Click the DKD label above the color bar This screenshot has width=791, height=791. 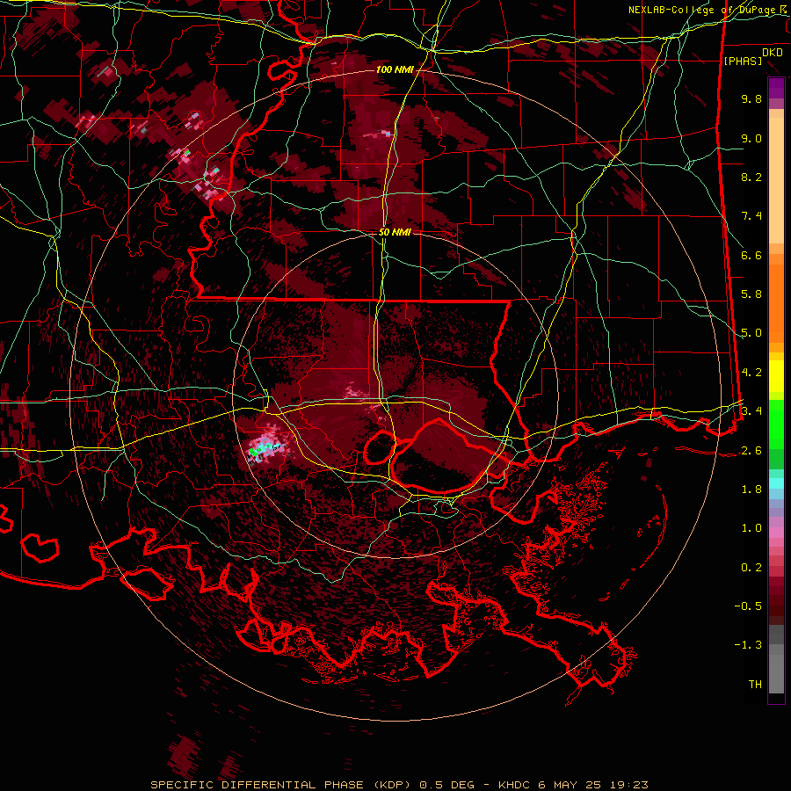pos(773,52)
